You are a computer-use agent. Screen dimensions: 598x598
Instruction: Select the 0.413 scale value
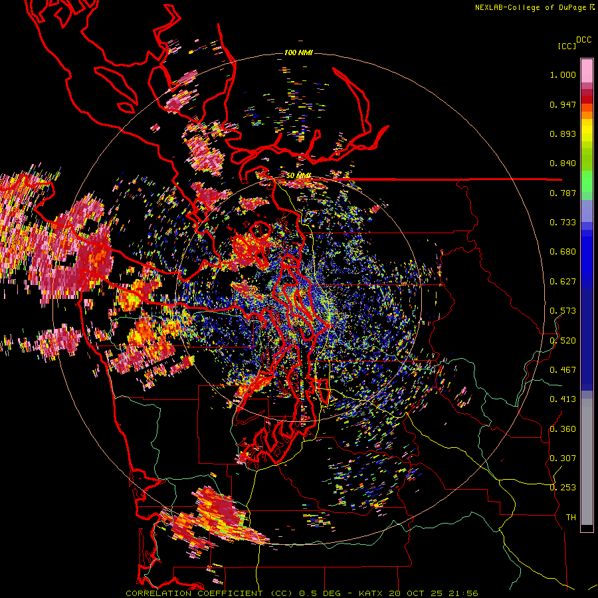pyautogui.click(x=563, y=399)
